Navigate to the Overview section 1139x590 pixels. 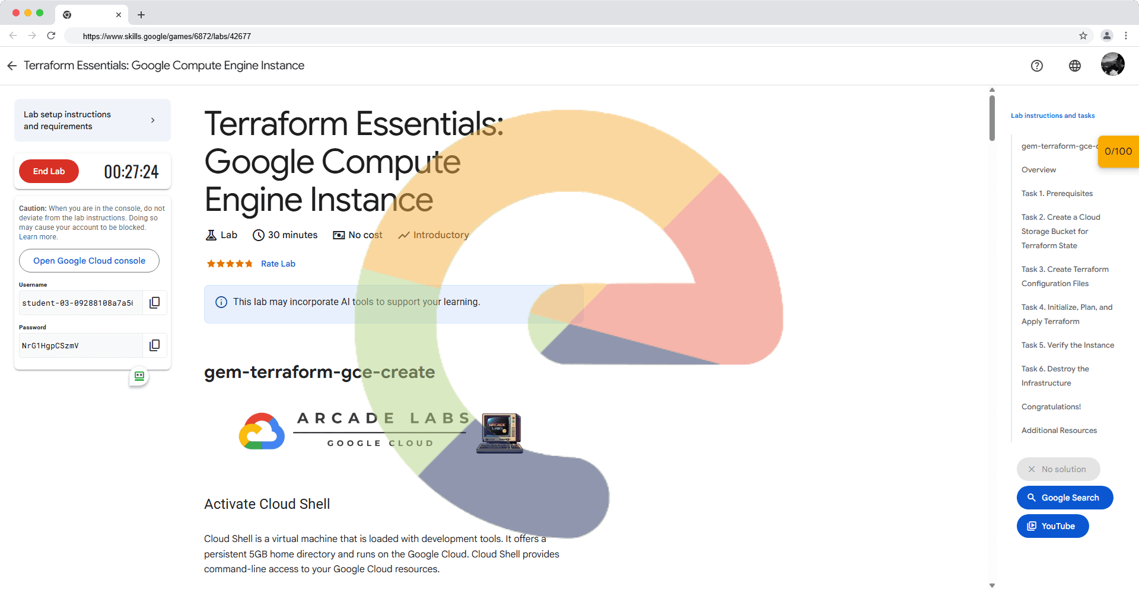(1038, 170)
